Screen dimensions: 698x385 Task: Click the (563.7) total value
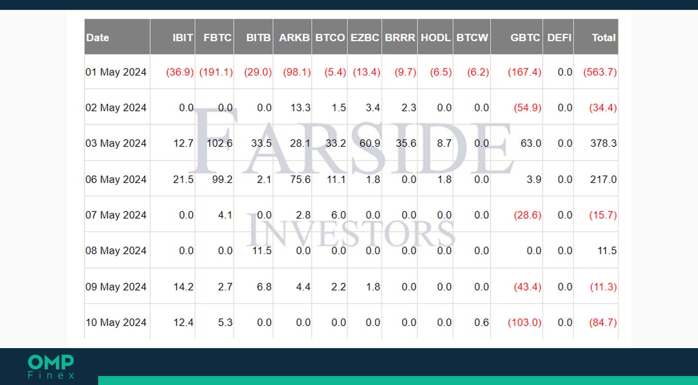[600, 72]
